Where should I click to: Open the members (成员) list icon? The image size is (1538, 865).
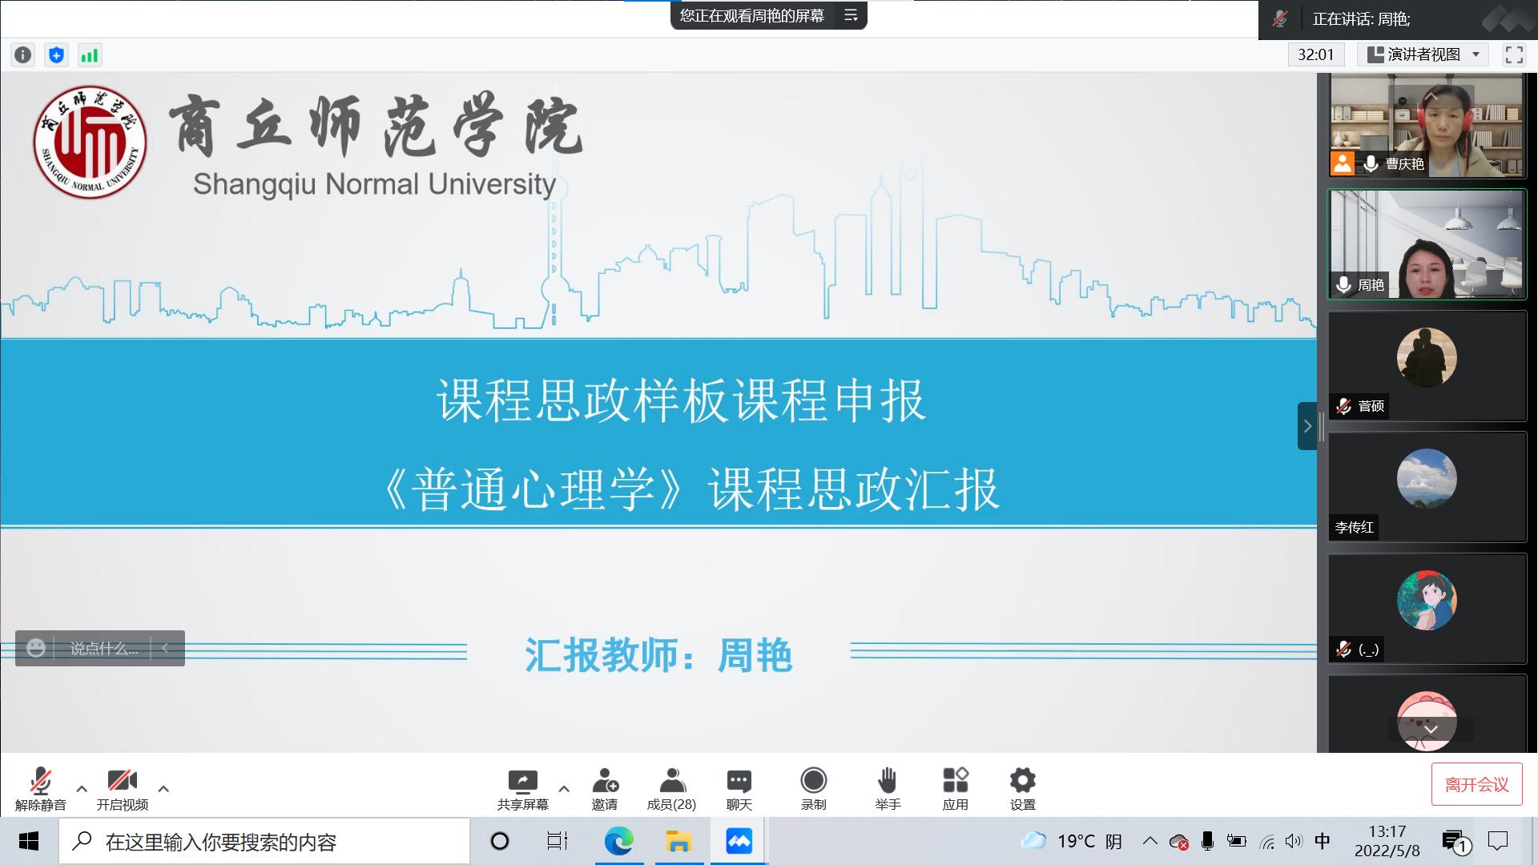point(671,788)
